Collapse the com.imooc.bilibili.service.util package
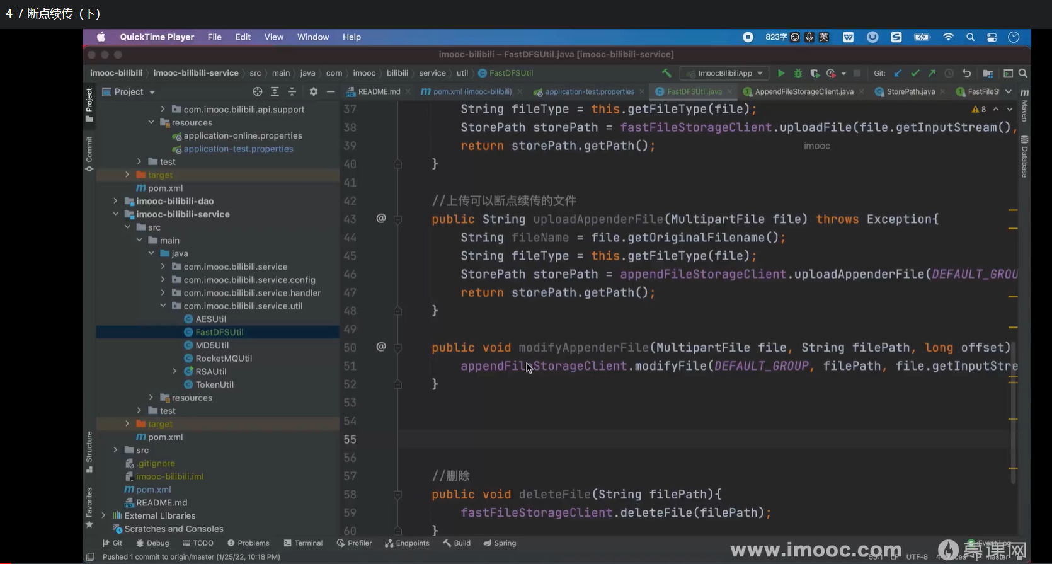 (163, 306)
